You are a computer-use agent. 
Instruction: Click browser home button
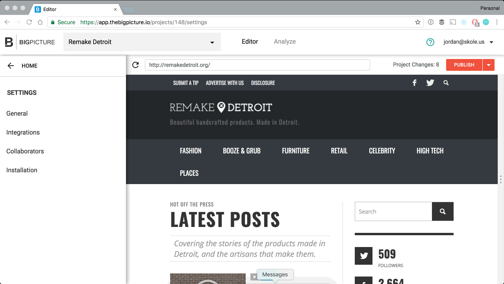coord(40,22)
